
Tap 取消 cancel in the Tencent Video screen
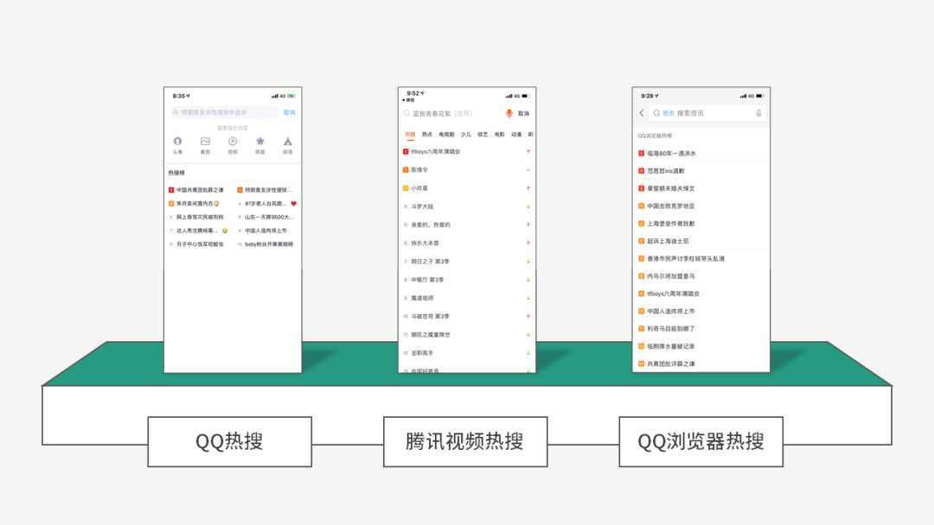[x=523, y=114]
